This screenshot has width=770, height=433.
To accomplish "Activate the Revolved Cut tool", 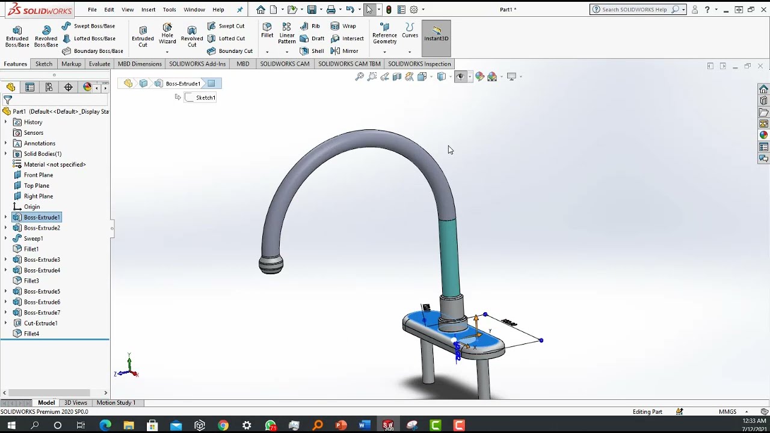I will pos(192,37).
